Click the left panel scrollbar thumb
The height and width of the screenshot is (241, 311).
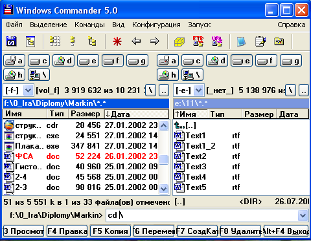[164, 160]
